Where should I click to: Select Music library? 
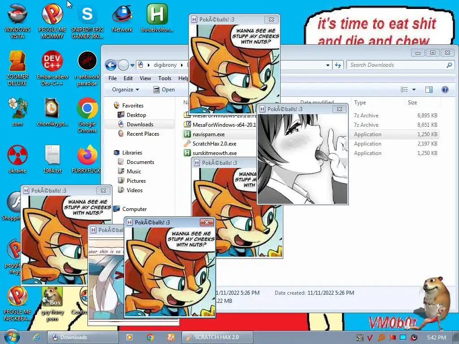pyautogui.click(x=134, y=172)
